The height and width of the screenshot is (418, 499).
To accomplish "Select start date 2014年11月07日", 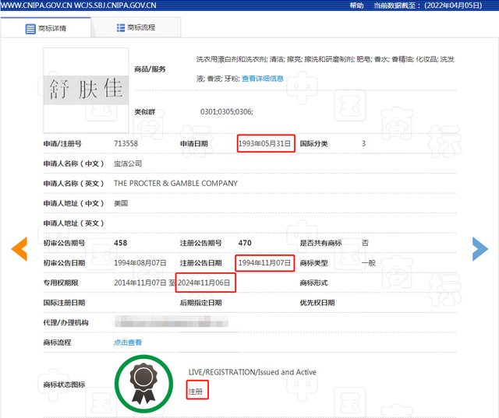I will click(x=140, y=283).
